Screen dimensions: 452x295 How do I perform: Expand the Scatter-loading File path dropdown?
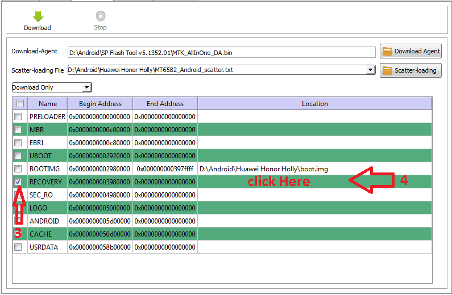point(370,70)
